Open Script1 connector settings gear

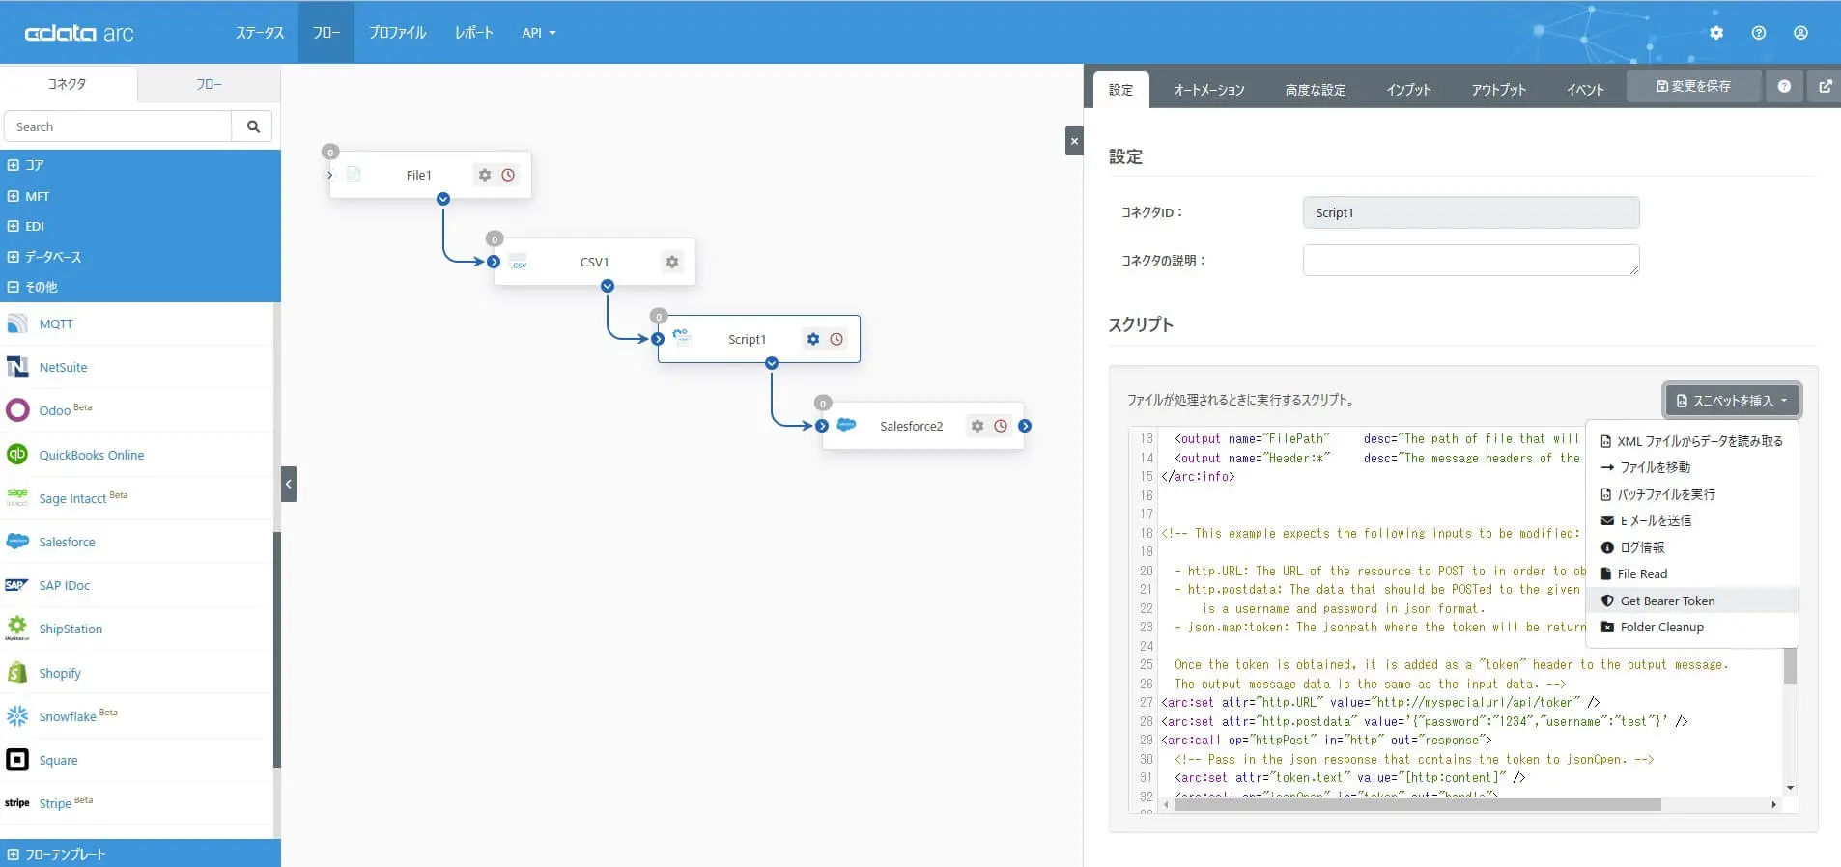813,339
